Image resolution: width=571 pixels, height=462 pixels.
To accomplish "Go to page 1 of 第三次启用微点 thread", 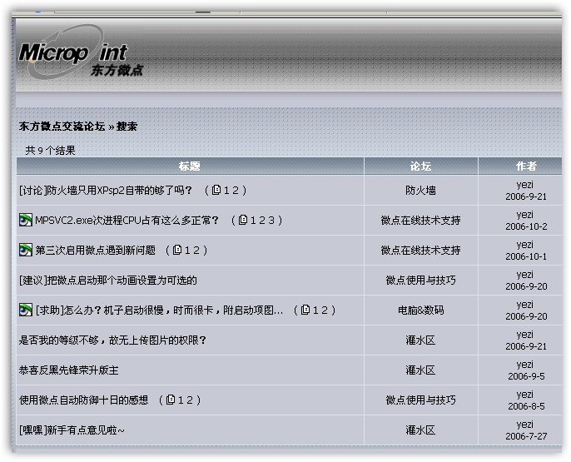I will (x=187, y=250).
